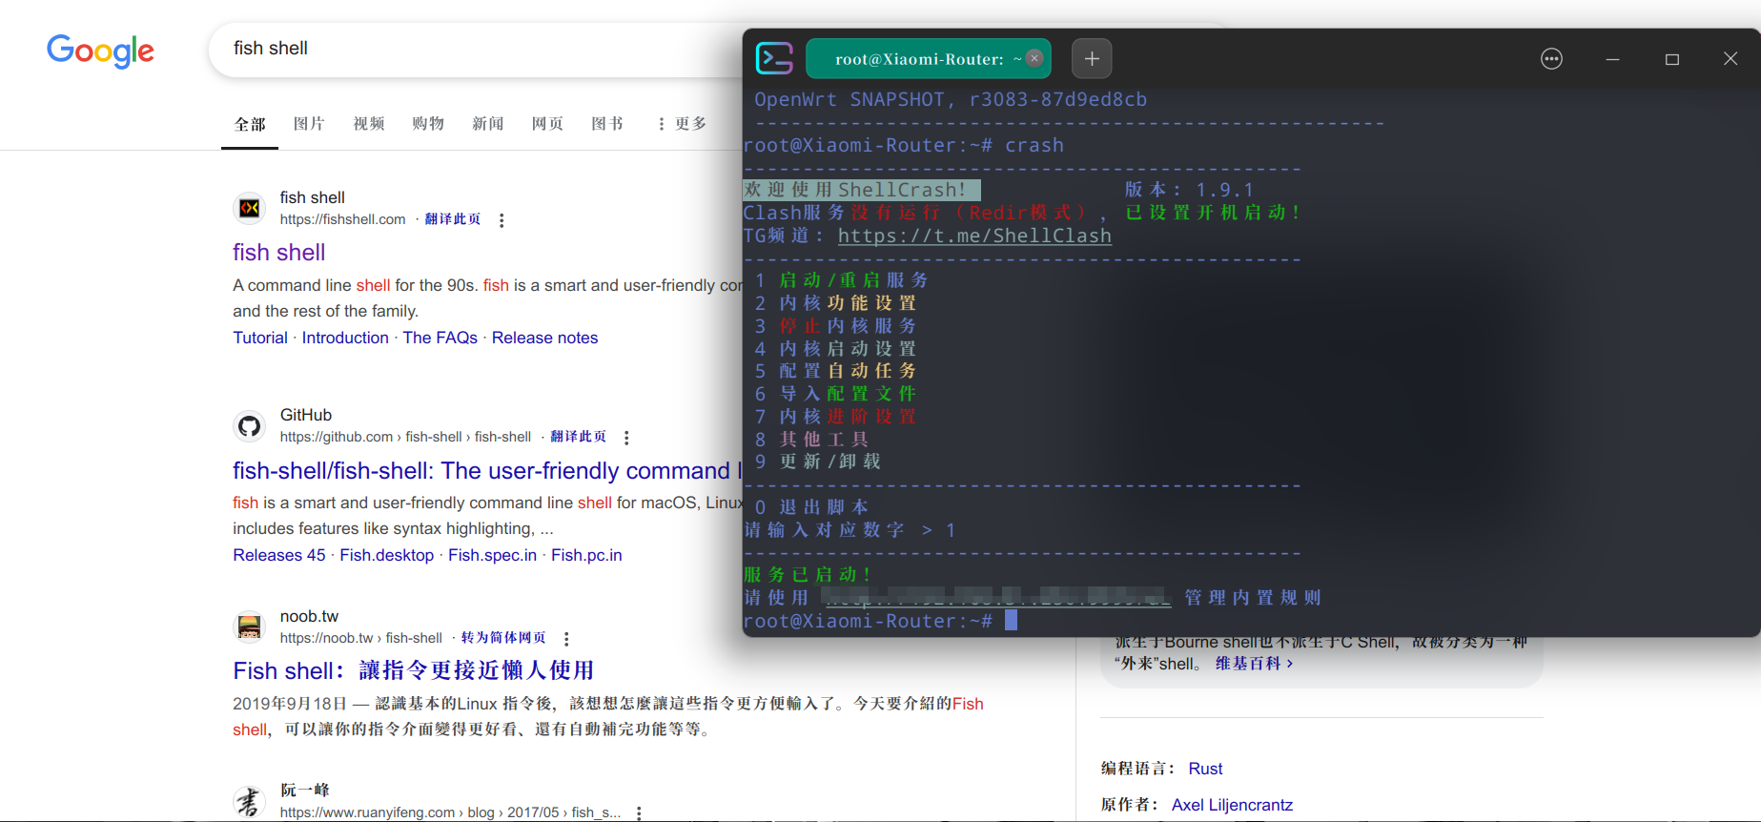
Task: Switch to the 图书 search tab
Action: click(607, 124)
